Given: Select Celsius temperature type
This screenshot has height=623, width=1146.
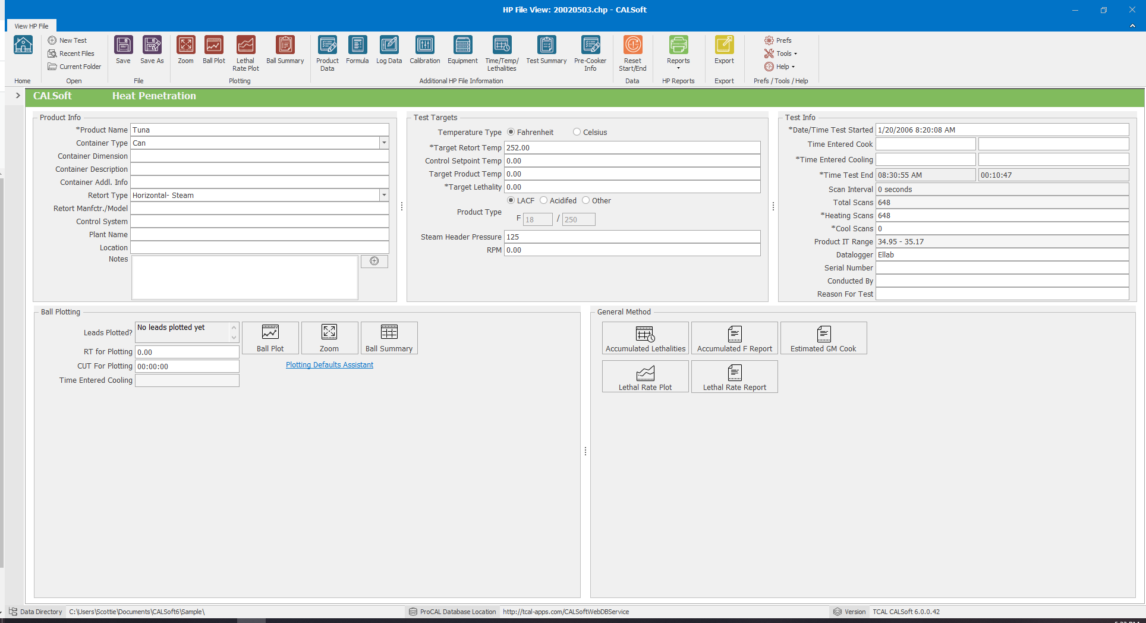Looking at the screenshot, I should pos(577,132).
